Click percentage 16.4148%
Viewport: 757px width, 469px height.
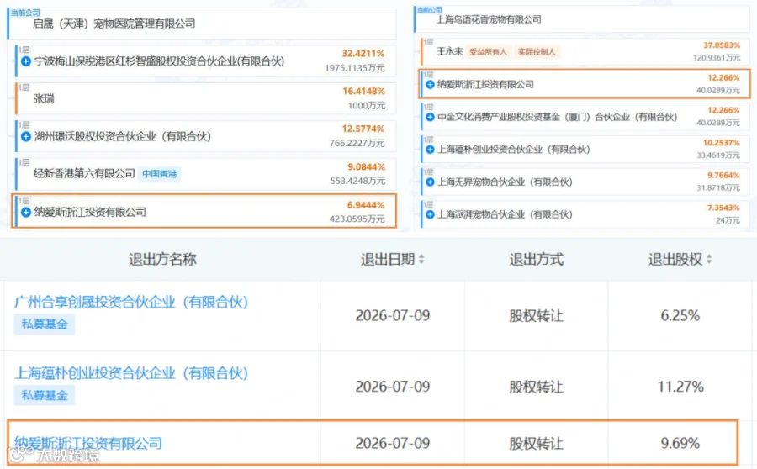pos(363,91)
